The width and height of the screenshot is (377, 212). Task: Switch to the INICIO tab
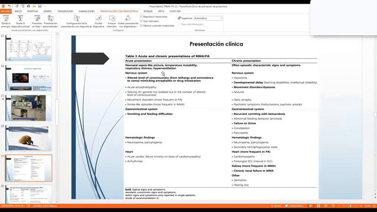18,11
